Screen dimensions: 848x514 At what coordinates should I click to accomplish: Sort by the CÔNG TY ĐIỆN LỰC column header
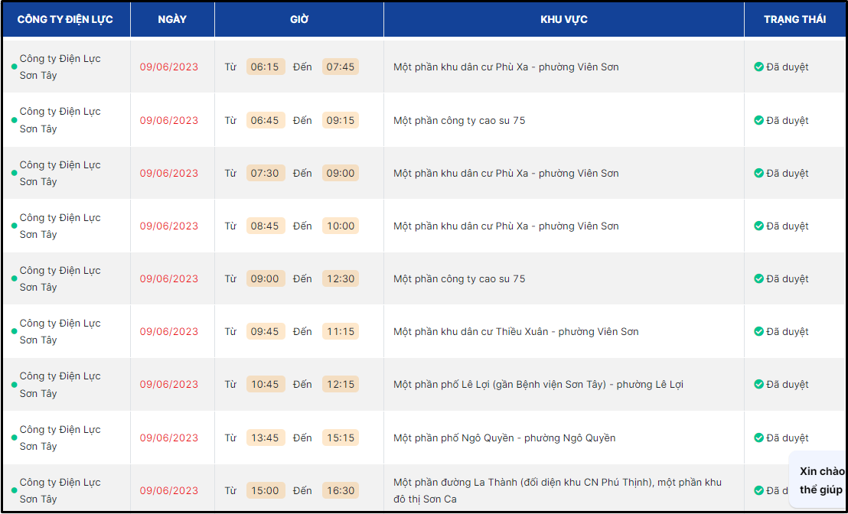click(65, 19)
